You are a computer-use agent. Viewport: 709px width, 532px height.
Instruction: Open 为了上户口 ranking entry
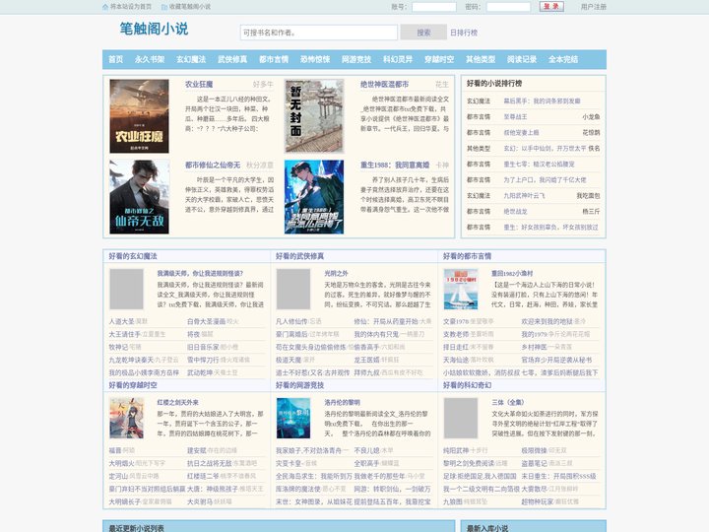[545, 179]
